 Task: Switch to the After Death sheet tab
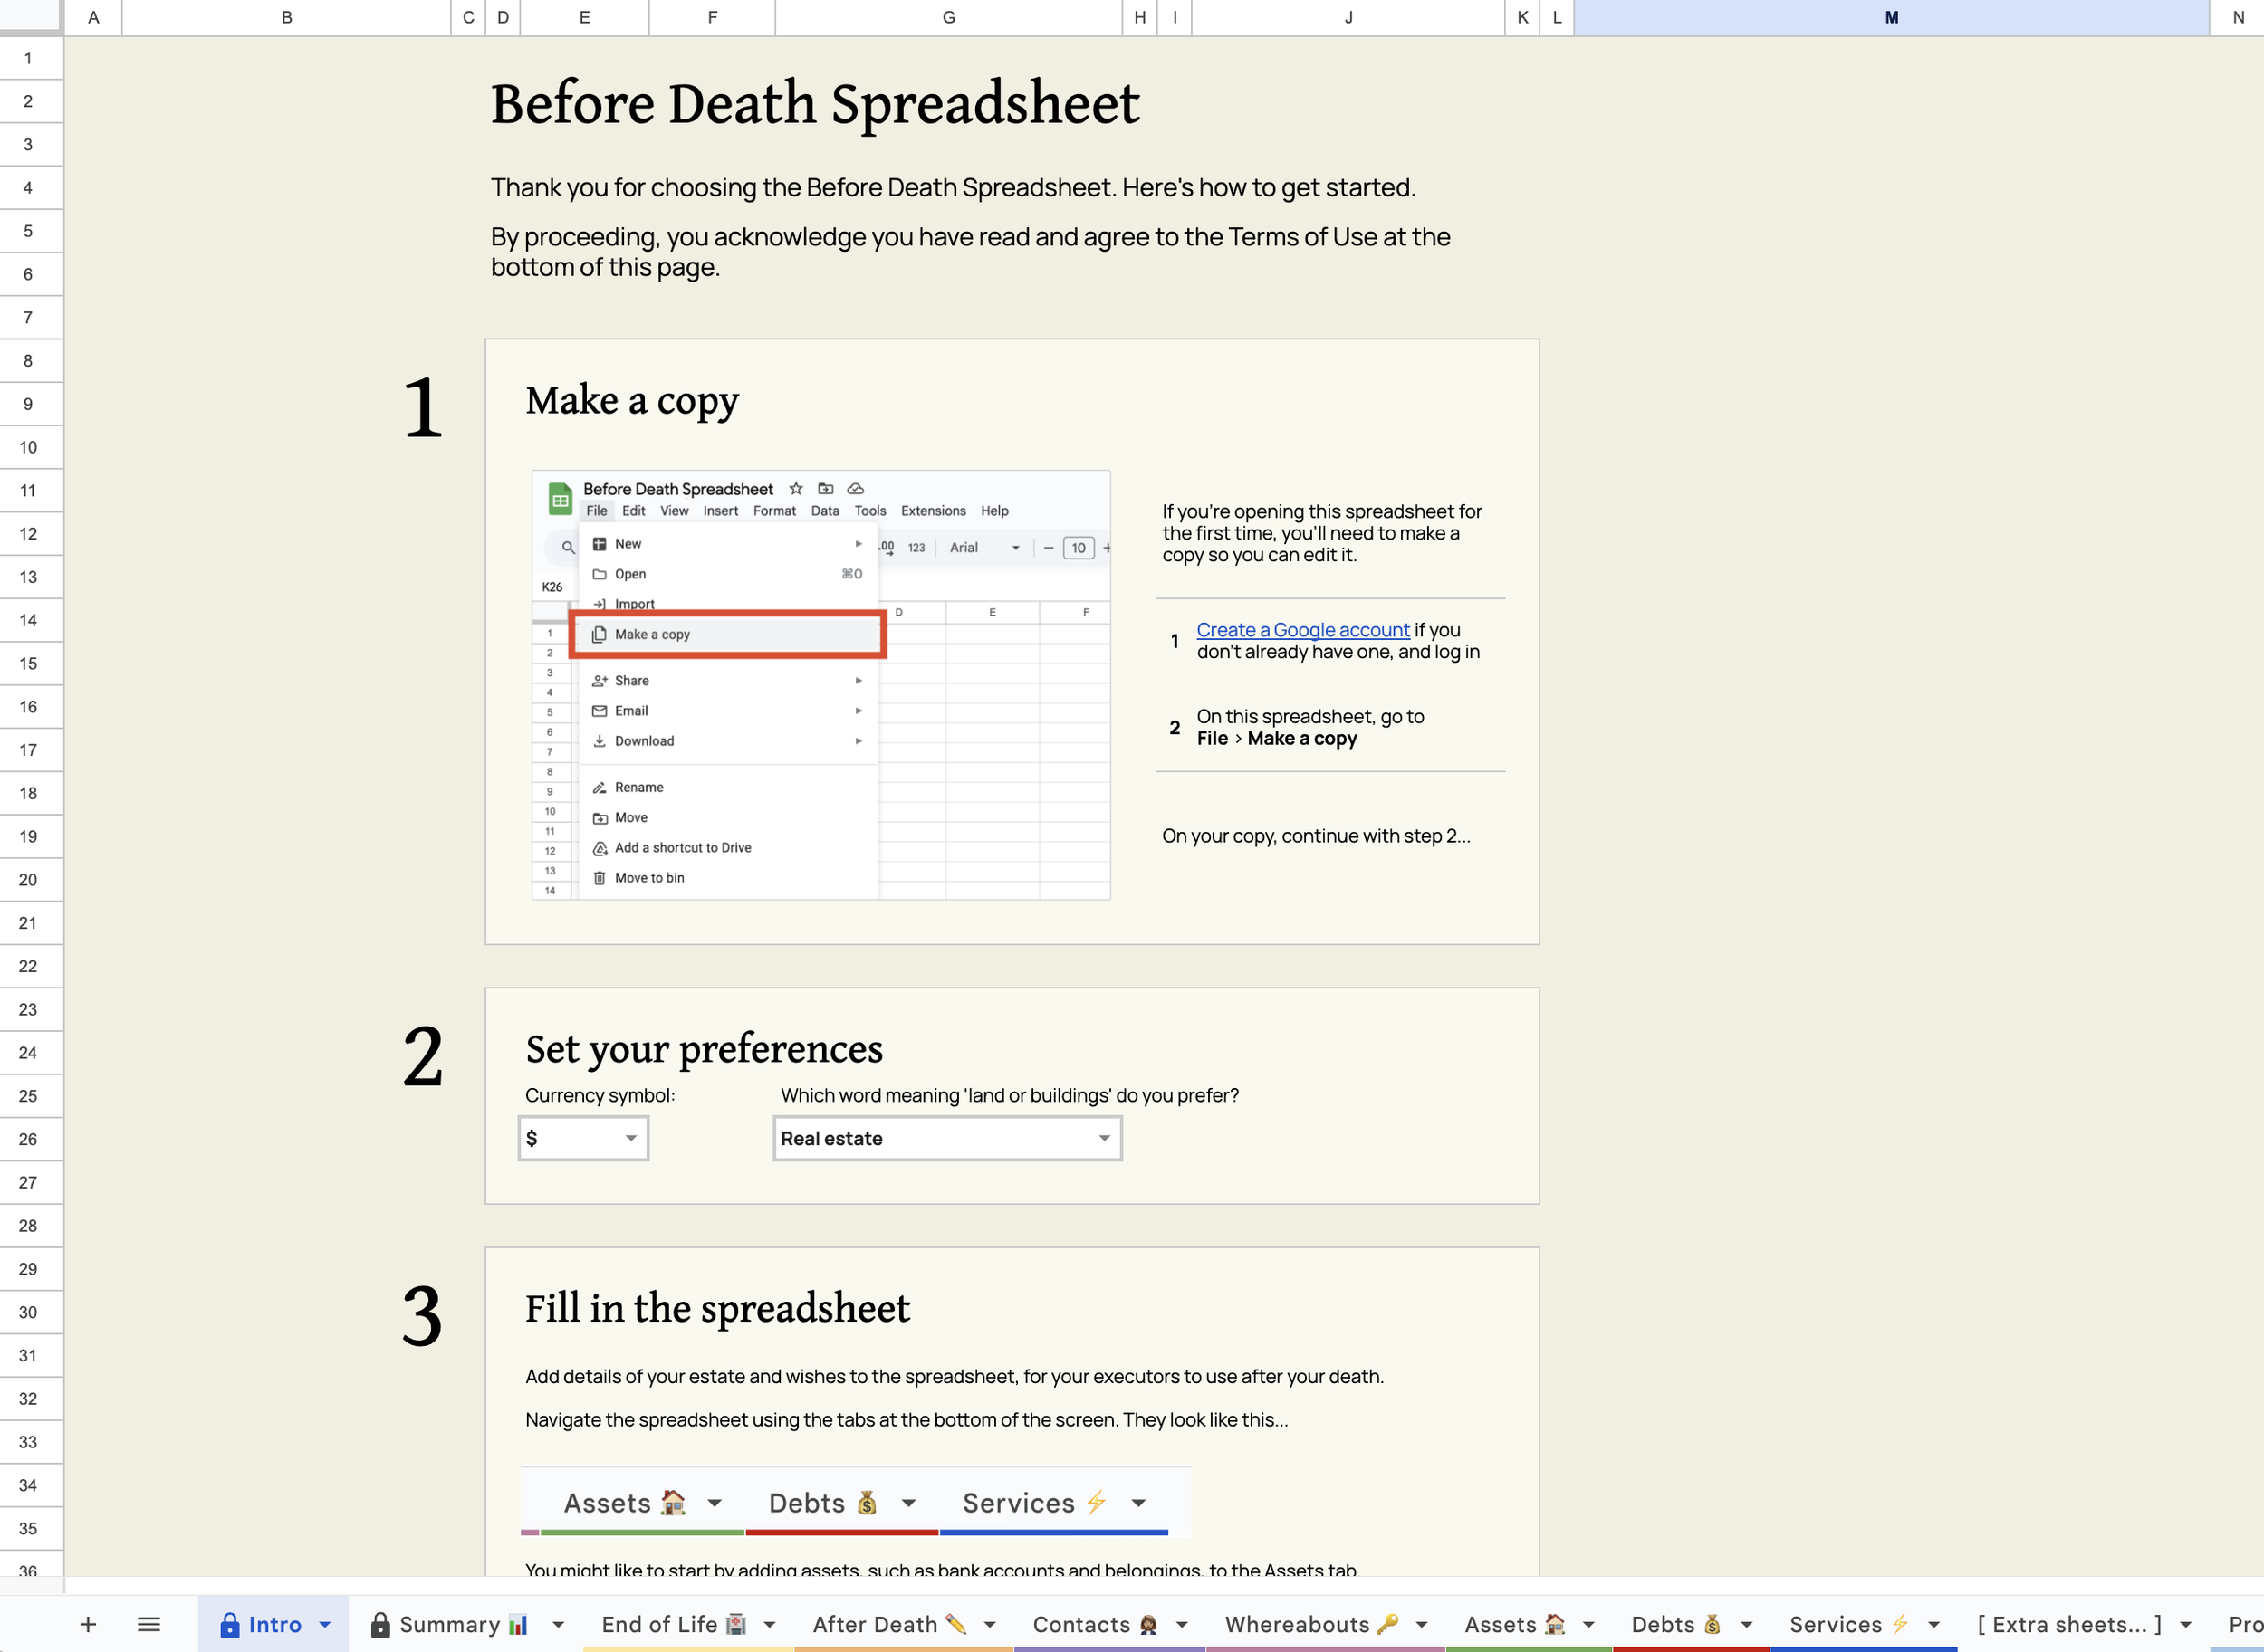tap(876, 1624)
